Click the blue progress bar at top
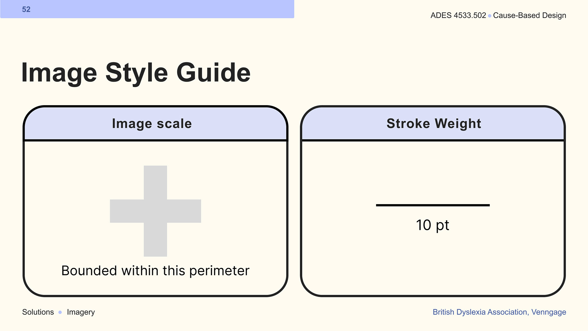This screenshot has width=588, height=331. coord(147,9)
